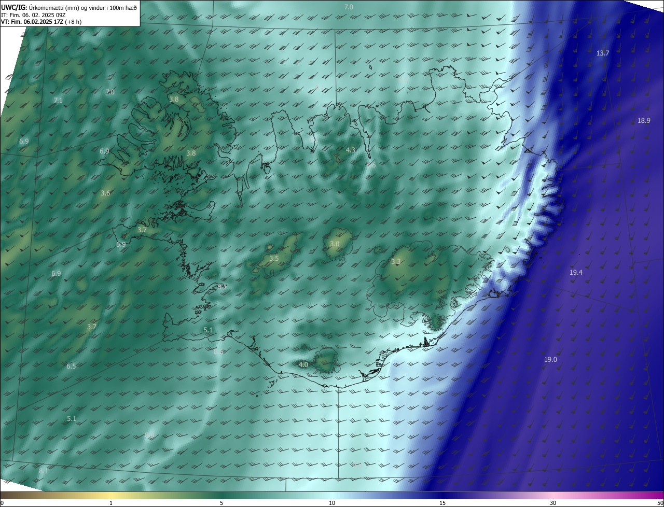664x507 pixels.
Task: Click the 6.5 value label on map
Action: coord(71,367)
